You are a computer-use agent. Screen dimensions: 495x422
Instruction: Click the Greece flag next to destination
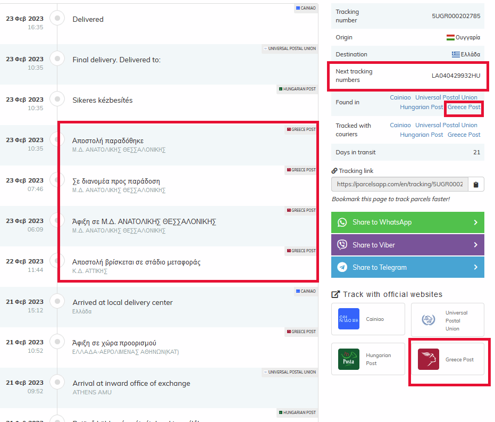[456, 54]
